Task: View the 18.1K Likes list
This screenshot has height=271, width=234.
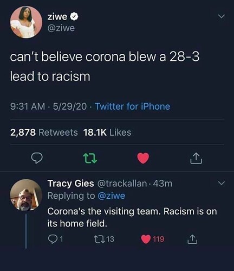Action: point(107,133)
